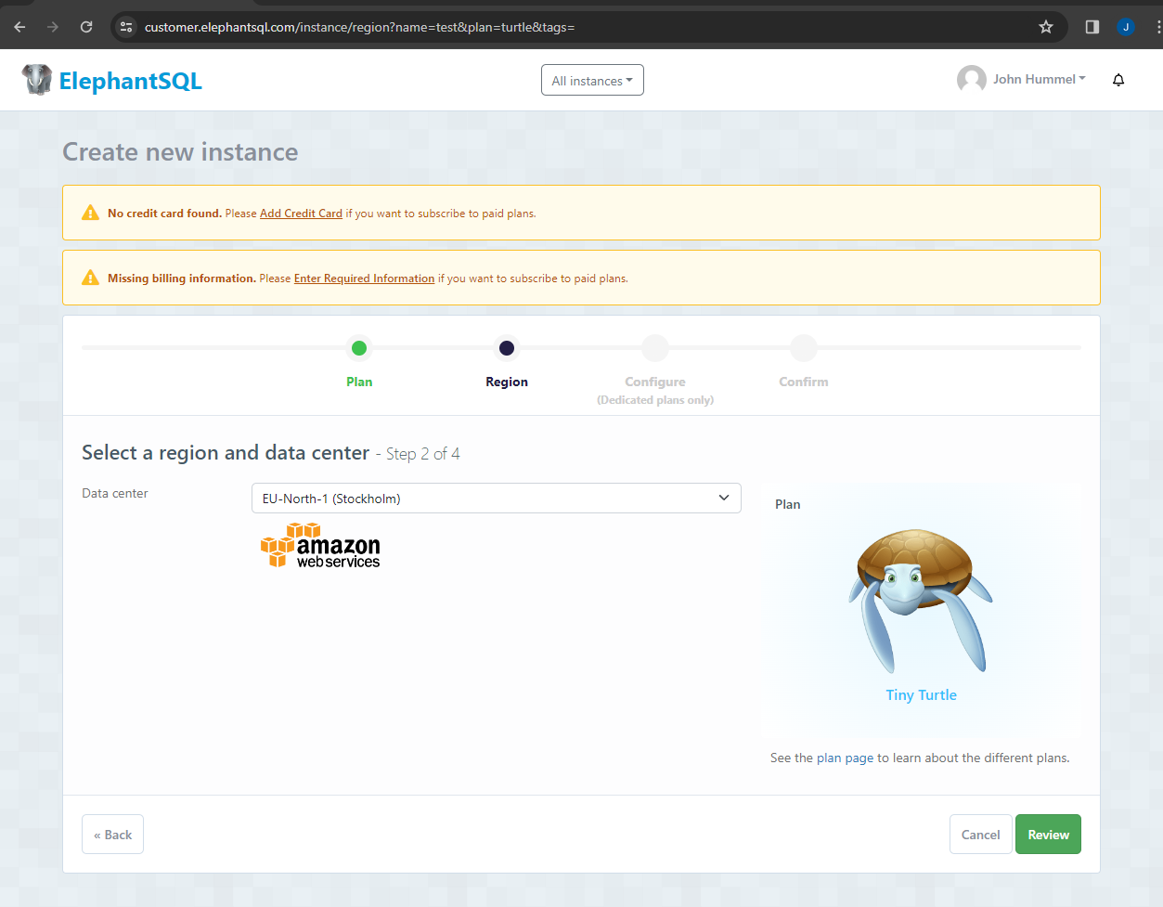Click the Create new instance heading
The width and height of the screenshot is (1163, 907).
pos(180,152)
